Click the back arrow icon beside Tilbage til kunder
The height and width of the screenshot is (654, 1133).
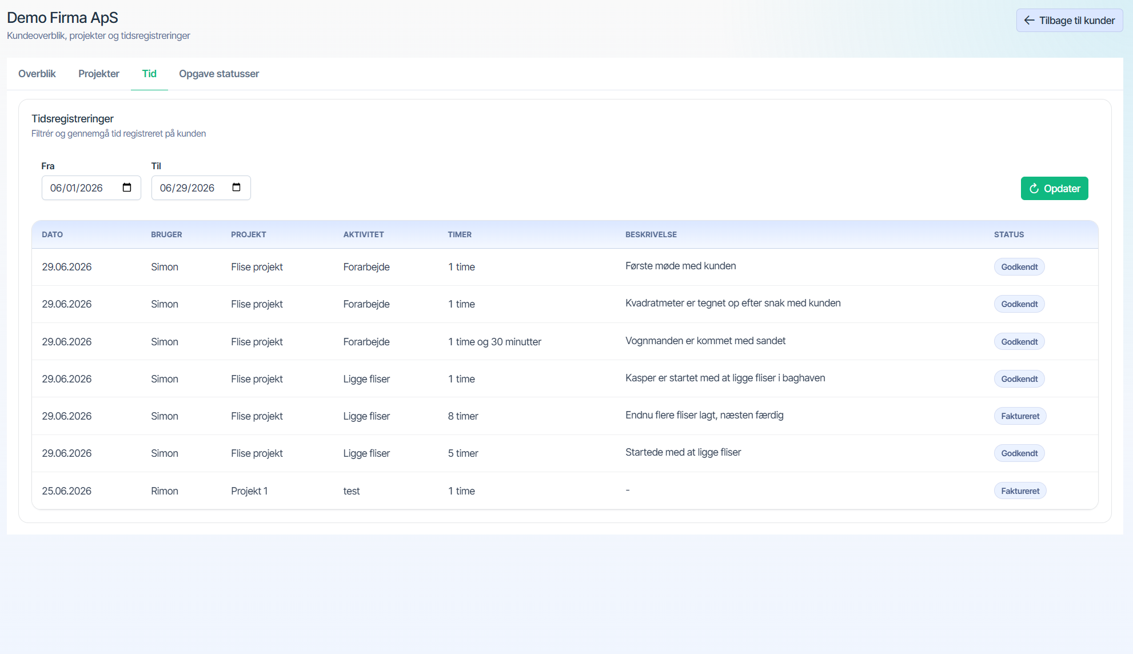pos(1029,21)
